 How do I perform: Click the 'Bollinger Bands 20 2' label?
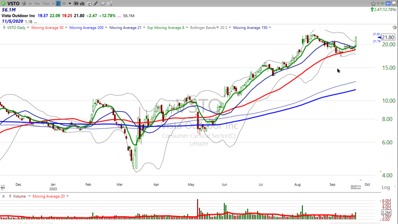pos(209,28)
